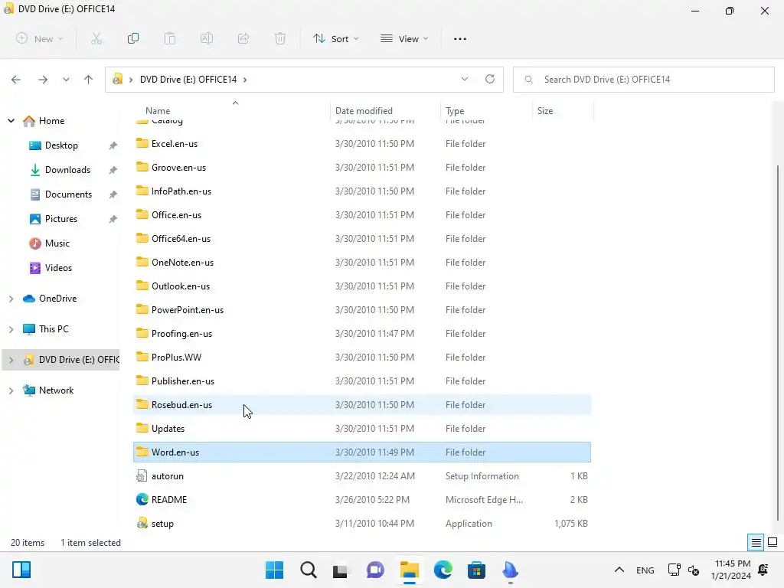Expand the This PC tree node
Screen dimensions: 784x588
coord(11,329)
